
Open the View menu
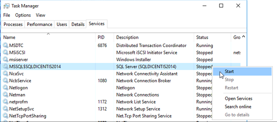click(40, 15)
